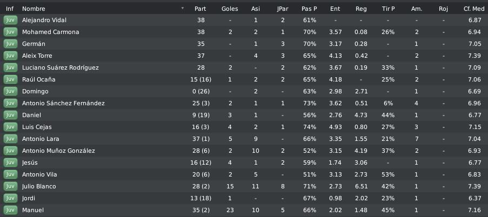Open player Mohamed Carmona's profile

pos(50,32)
